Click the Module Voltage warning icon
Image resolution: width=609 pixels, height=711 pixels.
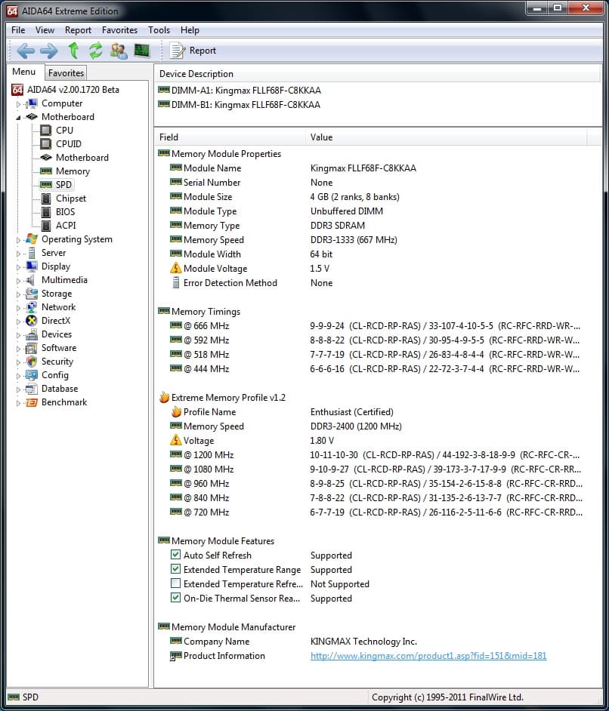click(x=175, y=268)
